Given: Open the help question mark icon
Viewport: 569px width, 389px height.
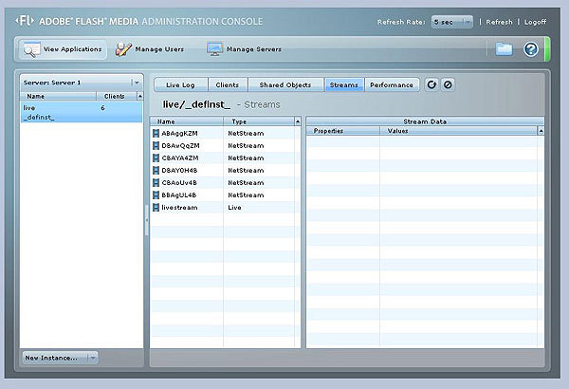Looking at the screenshot, I should [531, 49].
